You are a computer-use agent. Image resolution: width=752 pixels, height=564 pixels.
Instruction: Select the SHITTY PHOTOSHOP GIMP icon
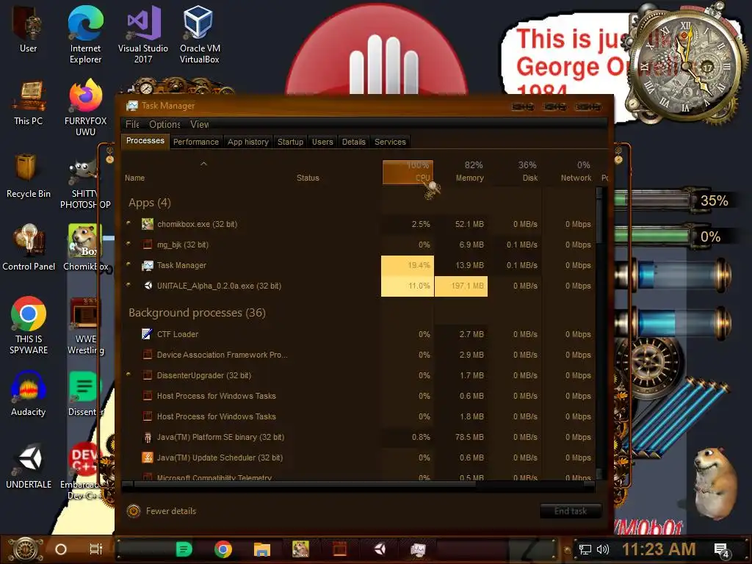click(x=85, y=184)
